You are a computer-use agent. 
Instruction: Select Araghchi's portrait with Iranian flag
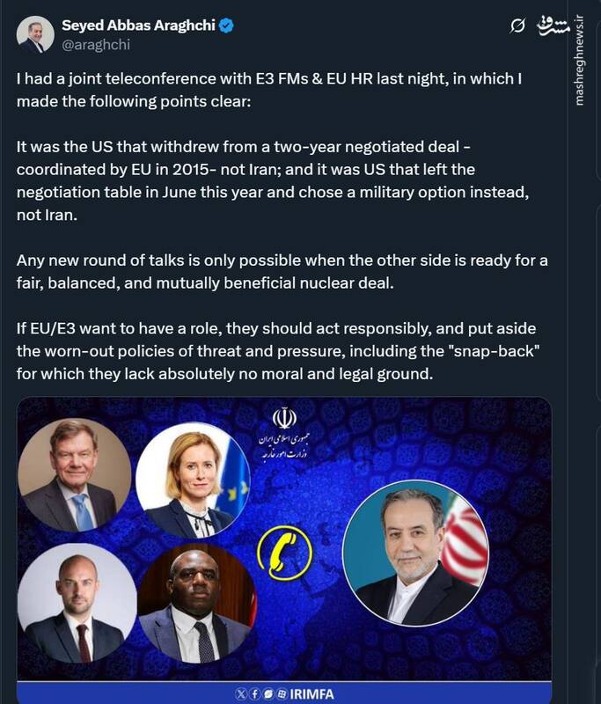(x=415, y=554)
